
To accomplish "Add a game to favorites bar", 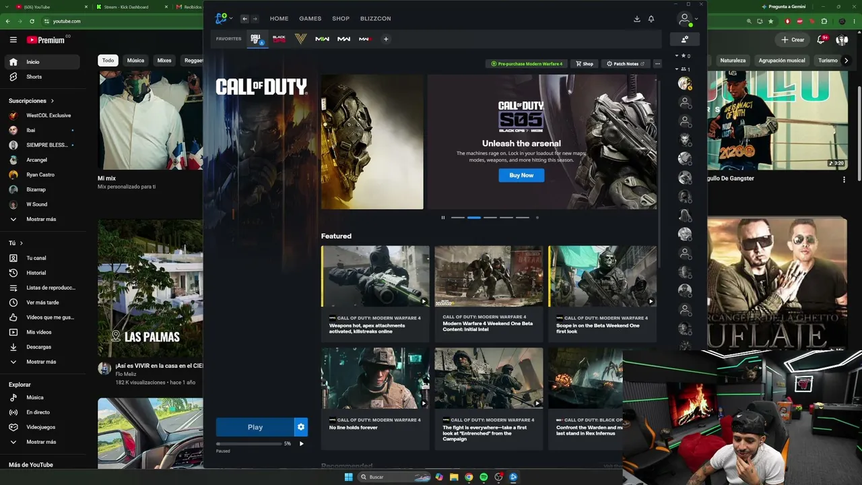I will [x=386, y=39].
